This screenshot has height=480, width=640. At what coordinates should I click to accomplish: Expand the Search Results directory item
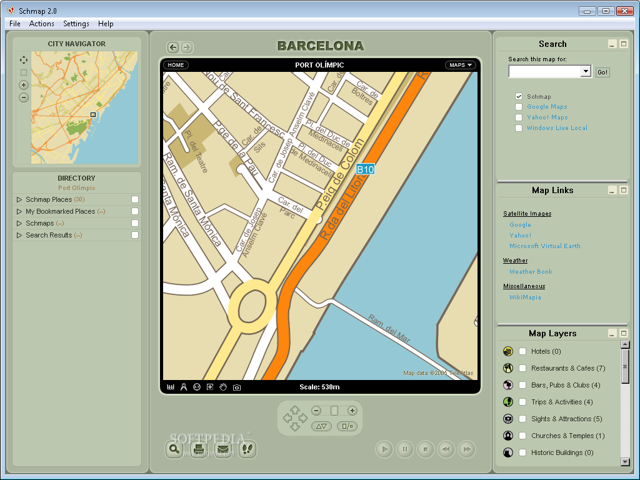point(19,235)
